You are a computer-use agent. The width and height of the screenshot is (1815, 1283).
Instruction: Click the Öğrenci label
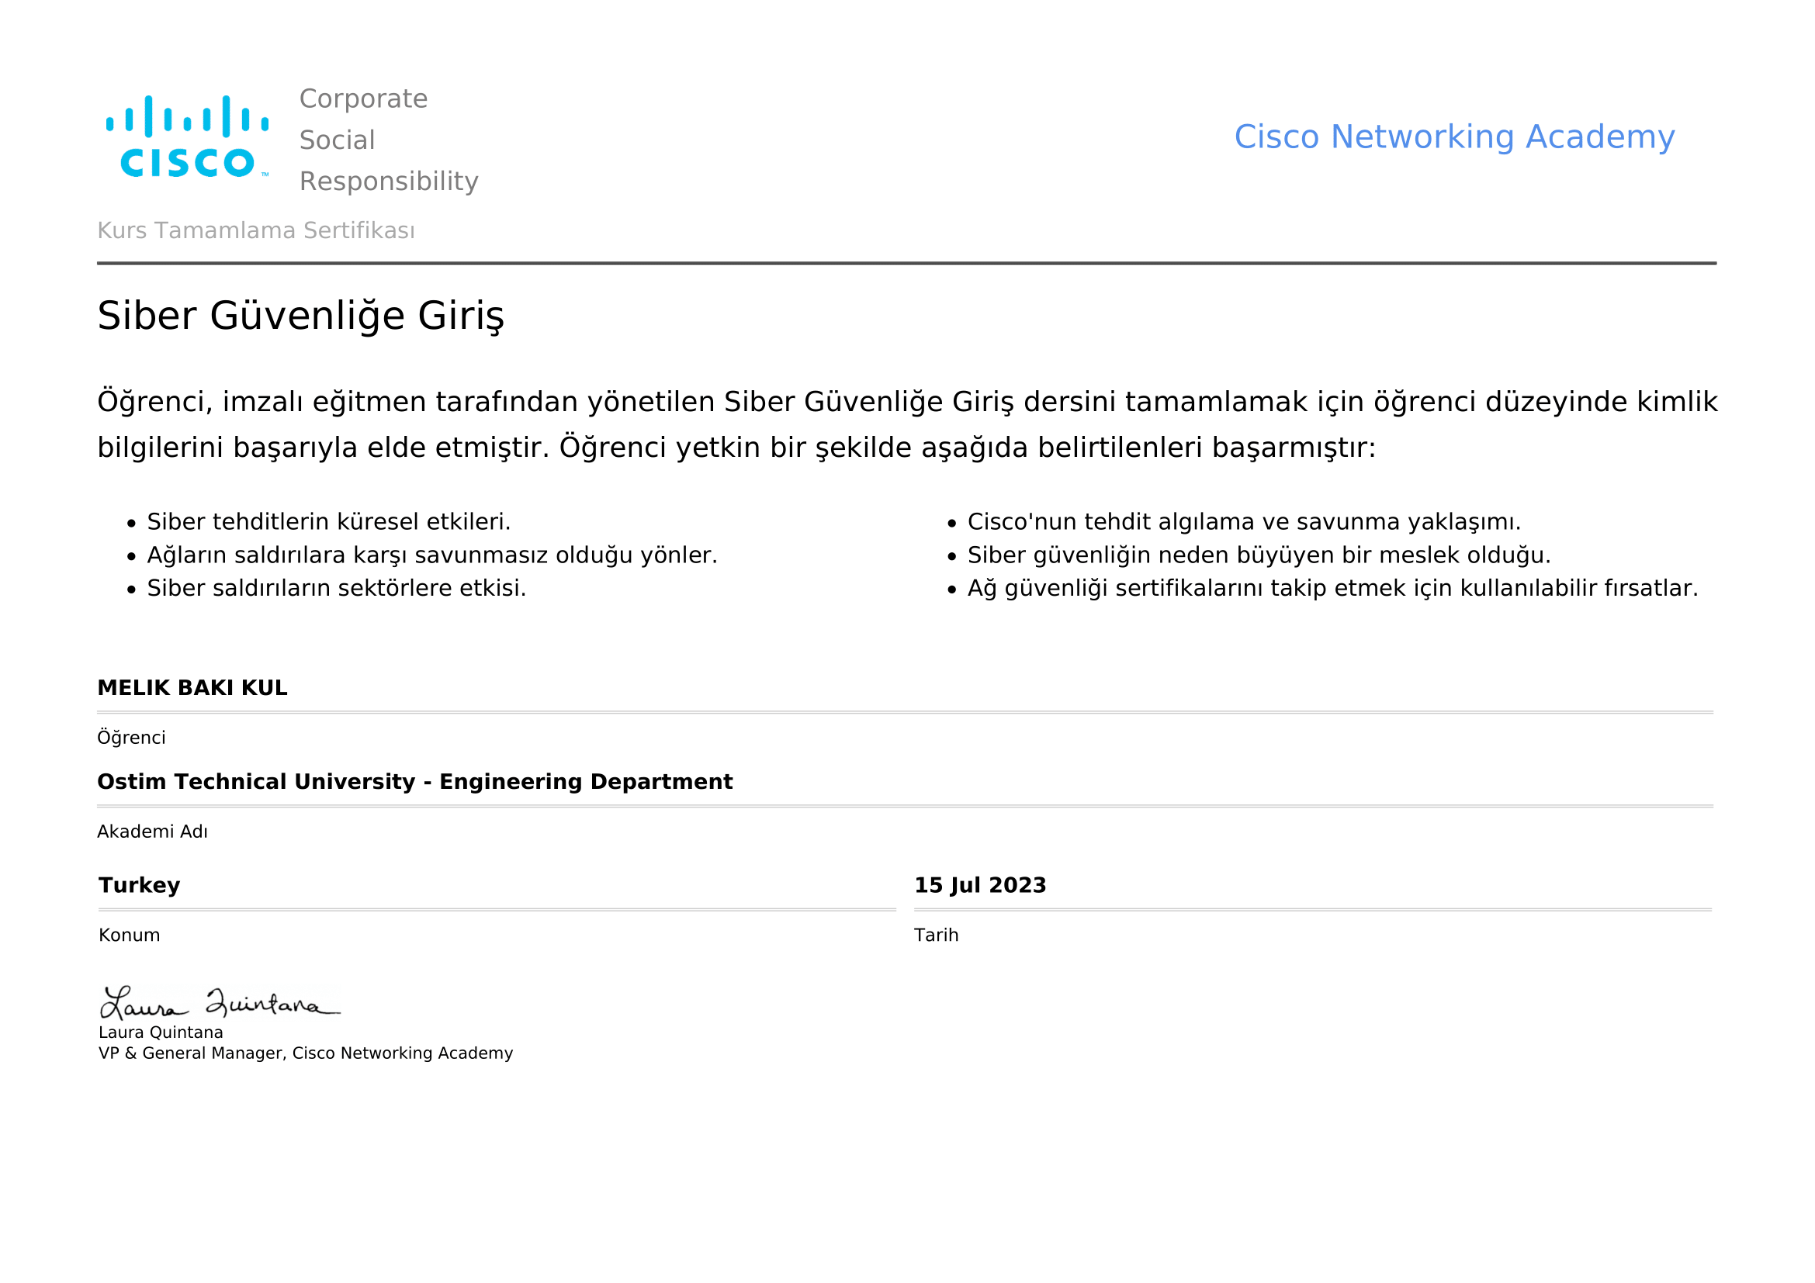(131, 738)
